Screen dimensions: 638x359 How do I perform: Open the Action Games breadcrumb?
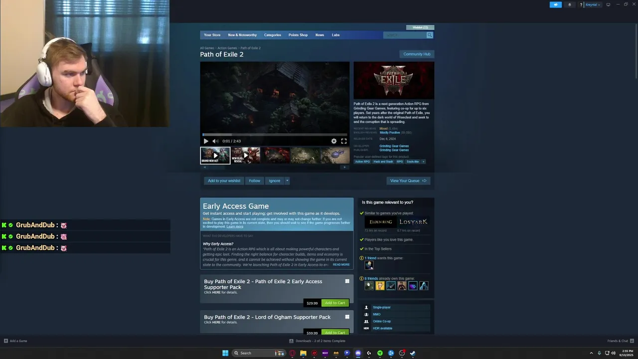pyautogui.click(x=227, y=48)
